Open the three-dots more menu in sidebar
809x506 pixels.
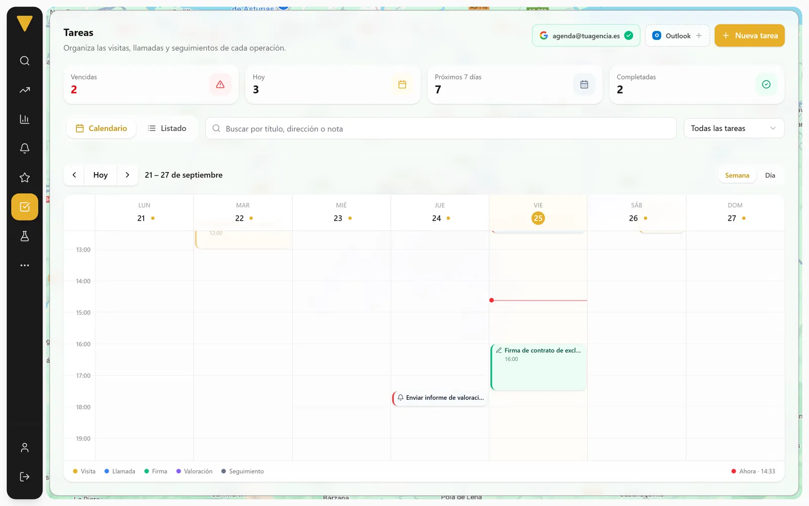pyautogui.click(x=25, y=265)
